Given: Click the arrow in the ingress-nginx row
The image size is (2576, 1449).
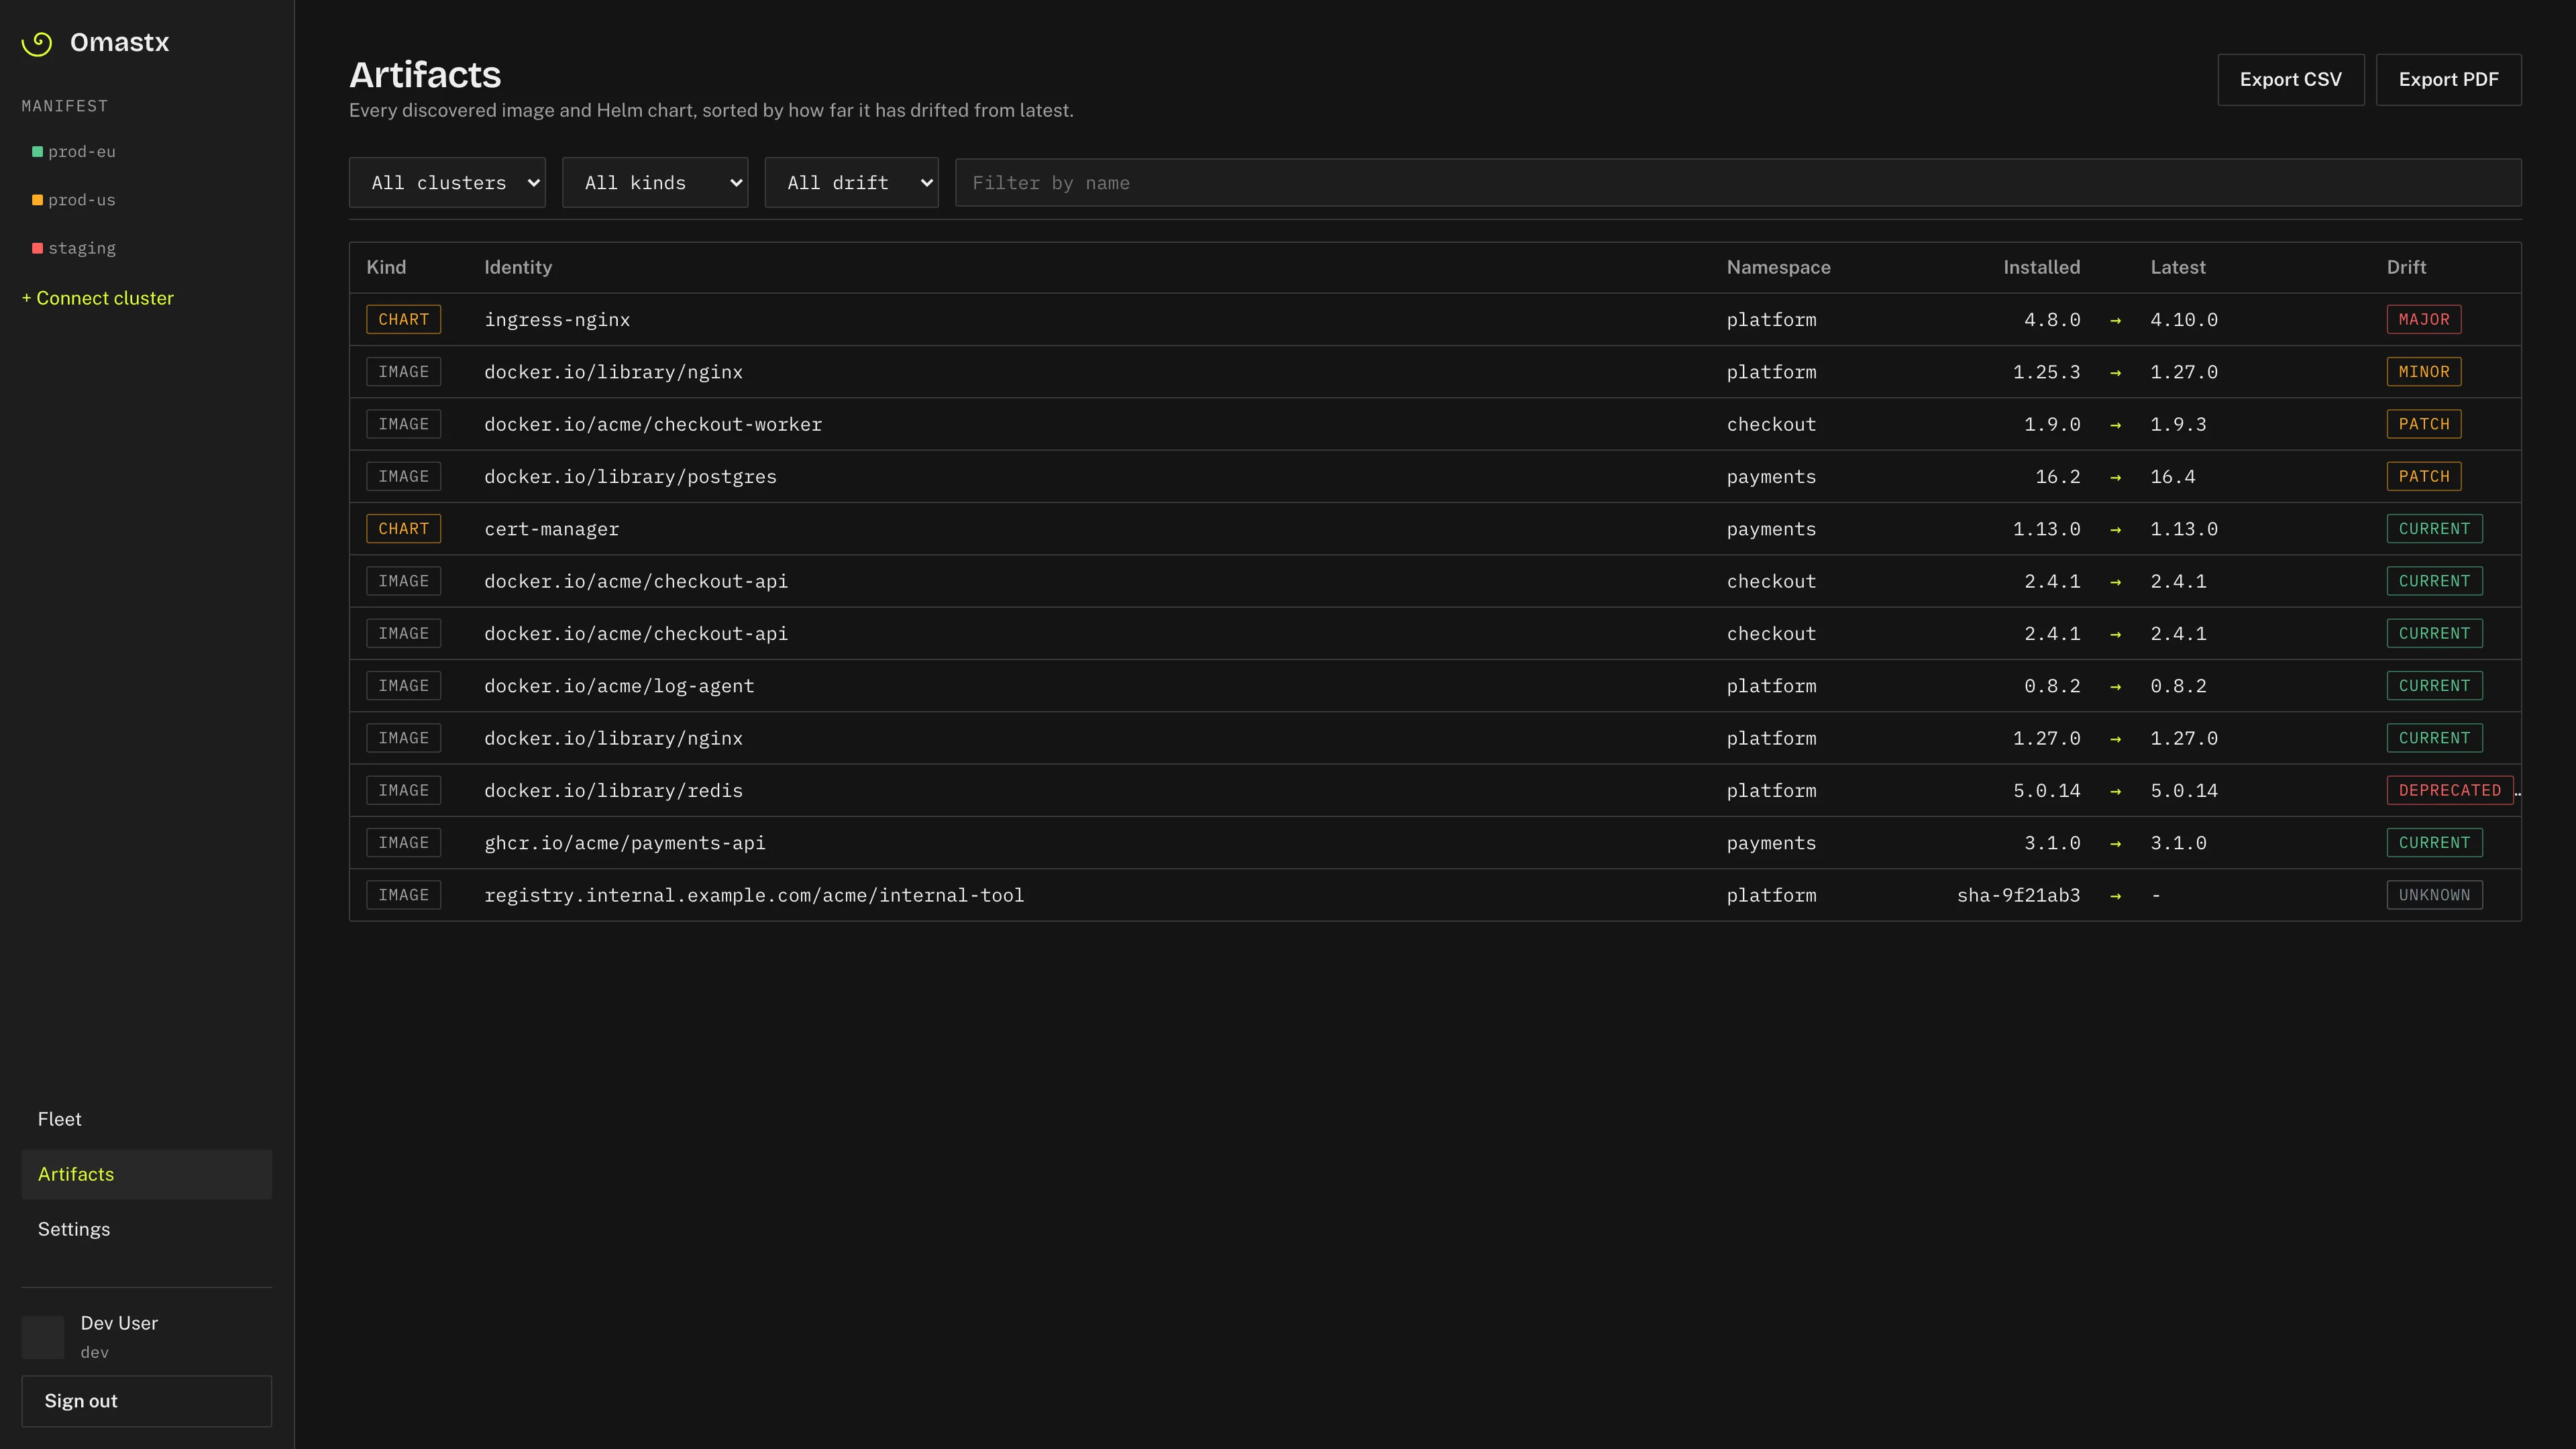Looking at the screenshot, I should [2115, 320].
